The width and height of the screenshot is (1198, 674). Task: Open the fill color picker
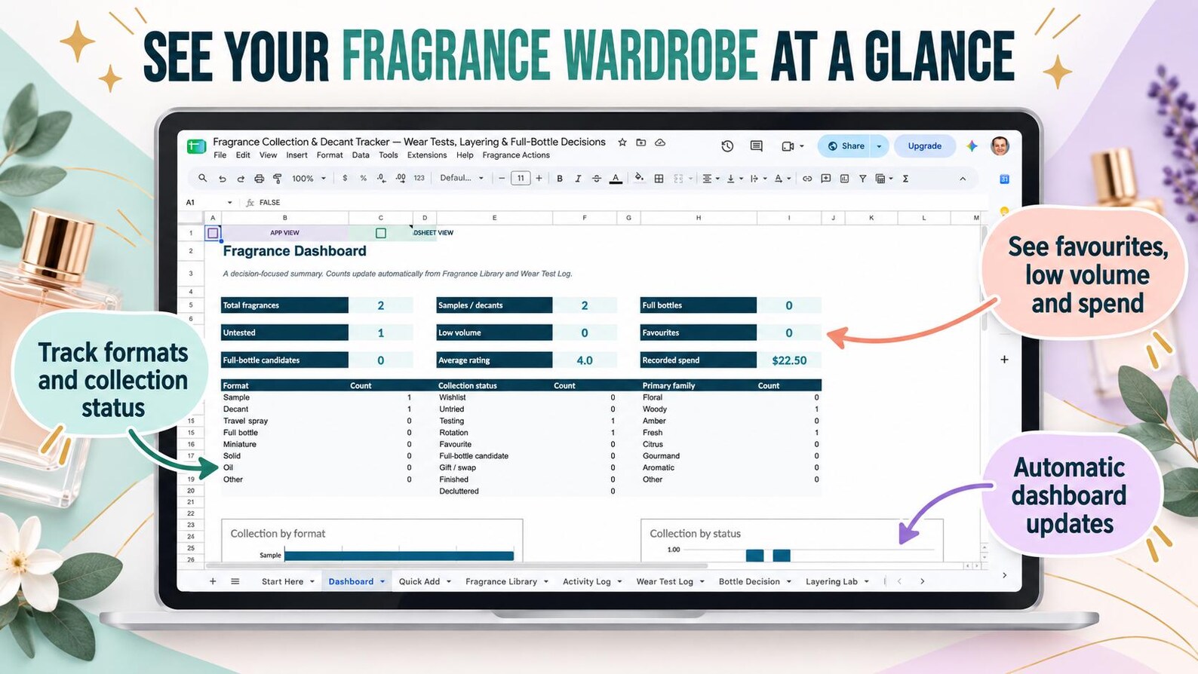pyautogui.click(x=639, y=179)
